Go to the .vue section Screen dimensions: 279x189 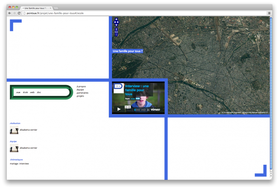18,92
